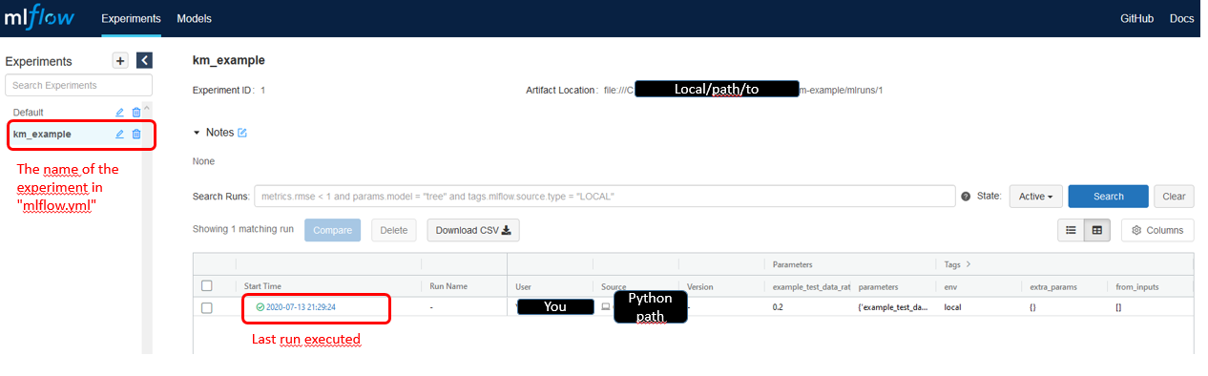Expand the Tags column group
1208x376 pixels.
click(968, 263)
